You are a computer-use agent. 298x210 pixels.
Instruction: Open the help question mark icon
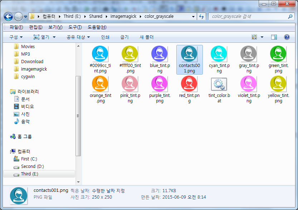tap(287, 37)
